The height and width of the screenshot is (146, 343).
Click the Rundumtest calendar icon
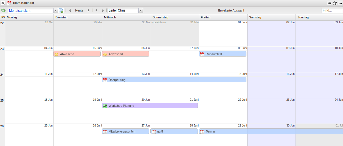point(202,54)
